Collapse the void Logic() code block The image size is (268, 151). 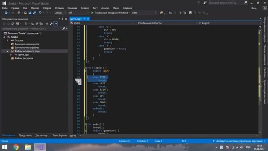coord(86,68)
